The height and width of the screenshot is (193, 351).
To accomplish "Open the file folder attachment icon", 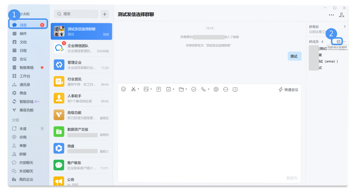I will [181, 89].
